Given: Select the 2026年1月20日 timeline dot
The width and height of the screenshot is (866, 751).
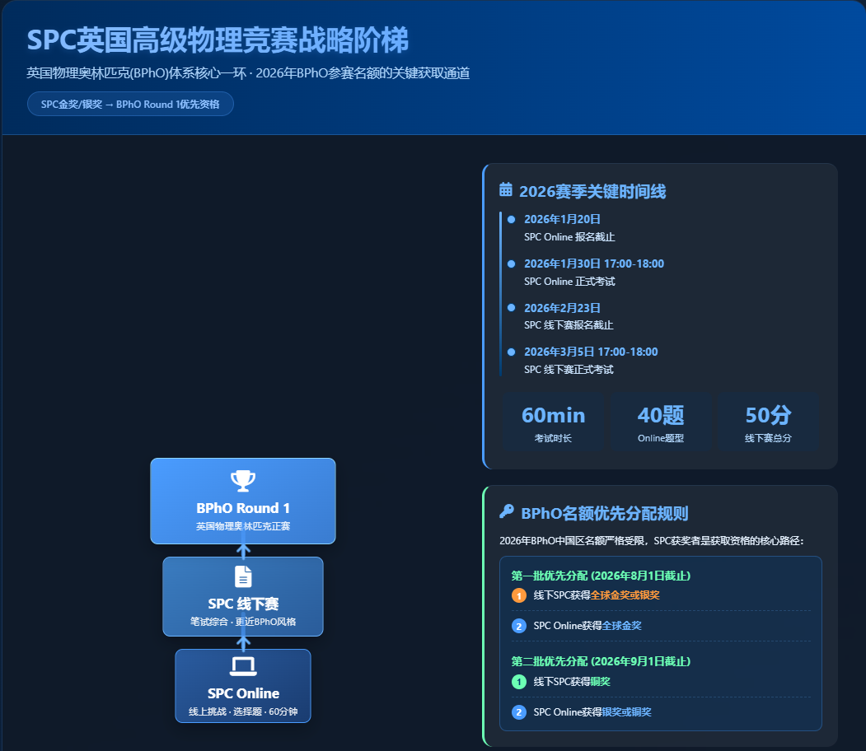Looking at the screenshot, I should pyautogui.click(x=512, y=220).
